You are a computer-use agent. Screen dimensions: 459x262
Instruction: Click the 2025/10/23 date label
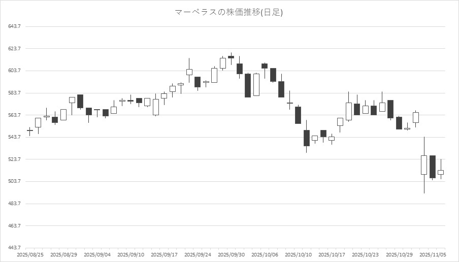(x=365, y=254)
